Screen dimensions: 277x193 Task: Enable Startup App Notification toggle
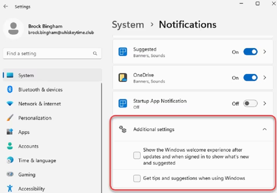(x=250, y=104)
